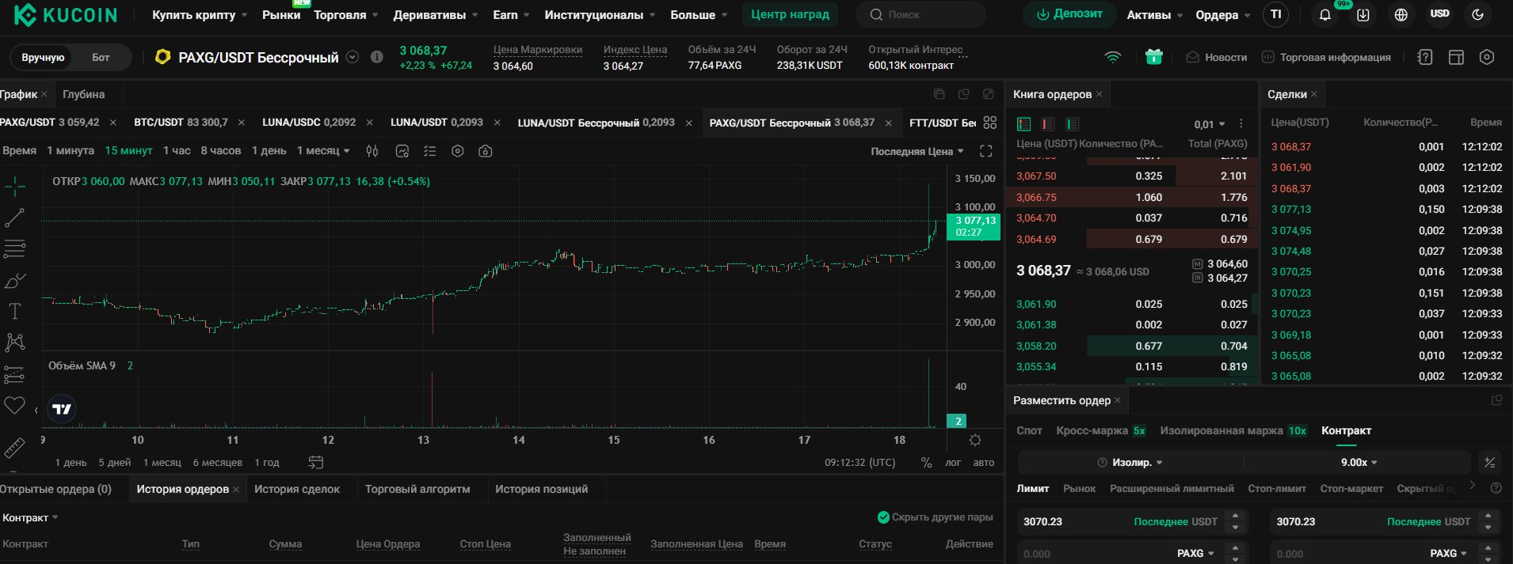Open trading preferences hexagon icon
The image size is (1513, 564).
1487,57
